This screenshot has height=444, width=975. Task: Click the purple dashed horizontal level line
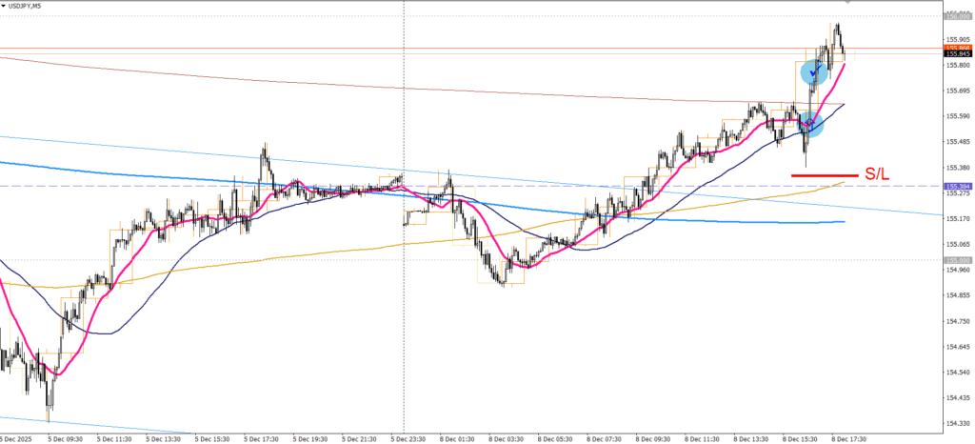pyautogui.click(x=571, y=186)
